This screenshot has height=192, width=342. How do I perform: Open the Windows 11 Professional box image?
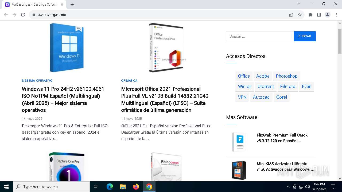(67, 48)
